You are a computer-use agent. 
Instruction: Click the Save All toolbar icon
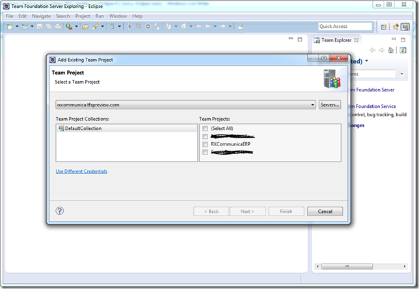click(x=49, y=27)
